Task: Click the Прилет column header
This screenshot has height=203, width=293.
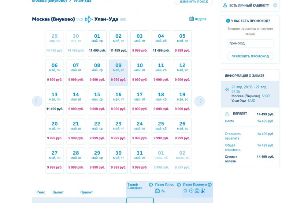Action: point(86,192)
